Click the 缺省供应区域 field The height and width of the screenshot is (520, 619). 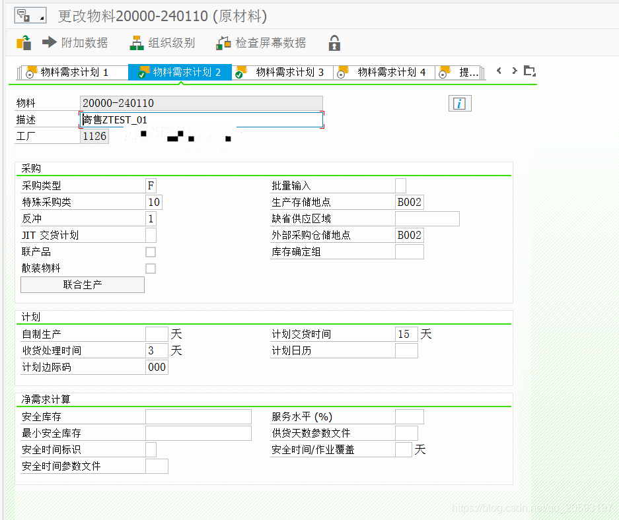tap(427, 219)
